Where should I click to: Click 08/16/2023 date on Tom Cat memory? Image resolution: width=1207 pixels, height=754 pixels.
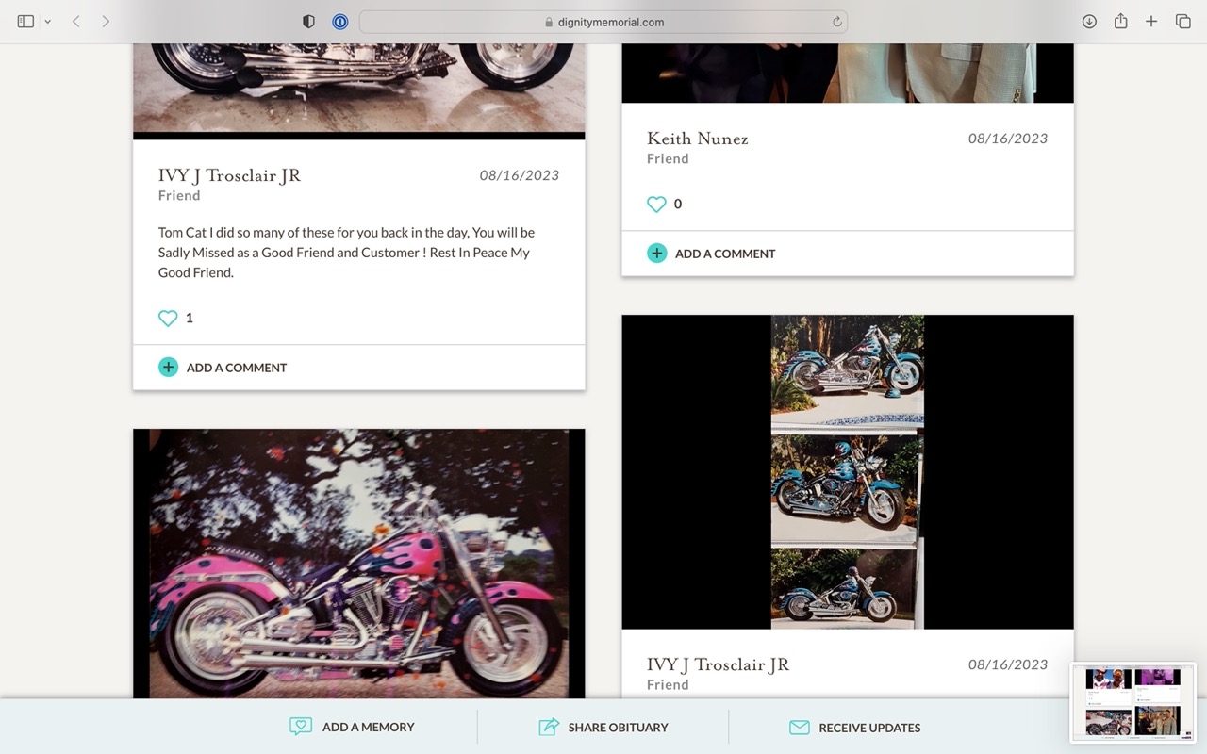pyautogui.click(x=520, y=175)
